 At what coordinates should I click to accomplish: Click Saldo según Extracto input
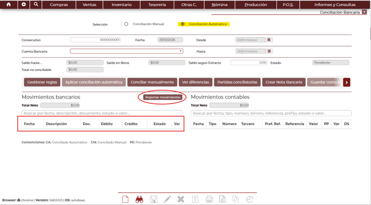pyautogui.click(x=249, y=63)
